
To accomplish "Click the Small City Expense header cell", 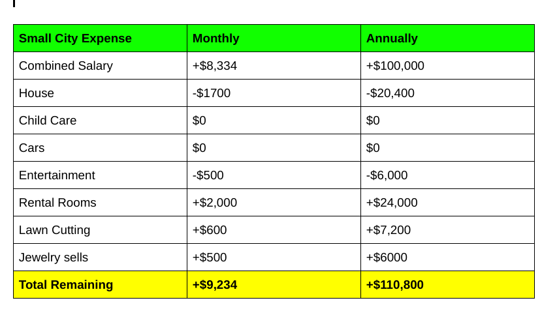I will point(75,38).
